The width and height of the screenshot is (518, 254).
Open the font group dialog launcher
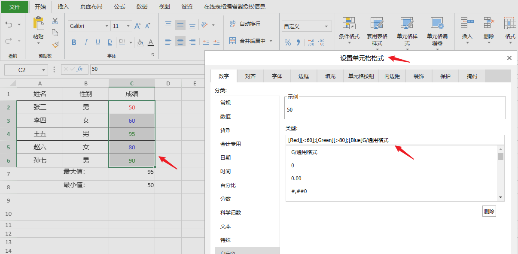pyautogui.click(x=153, y=55)
